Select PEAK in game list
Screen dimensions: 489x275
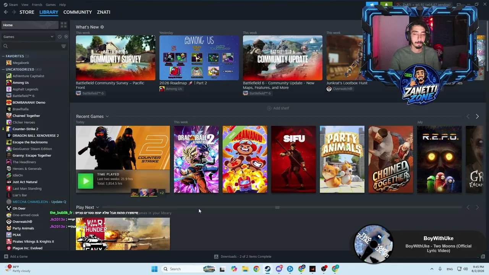[x=17, y=235]
